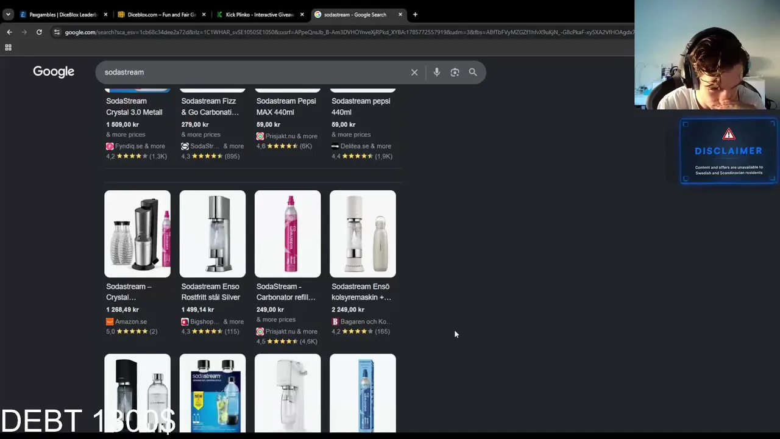Open Sodastream Fizz & Go Carbonati... listing

(210, 107)
